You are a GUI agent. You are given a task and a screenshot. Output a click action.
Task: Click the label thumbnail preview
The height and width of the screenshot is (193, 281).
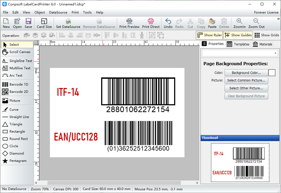click(x=240, y=163)
